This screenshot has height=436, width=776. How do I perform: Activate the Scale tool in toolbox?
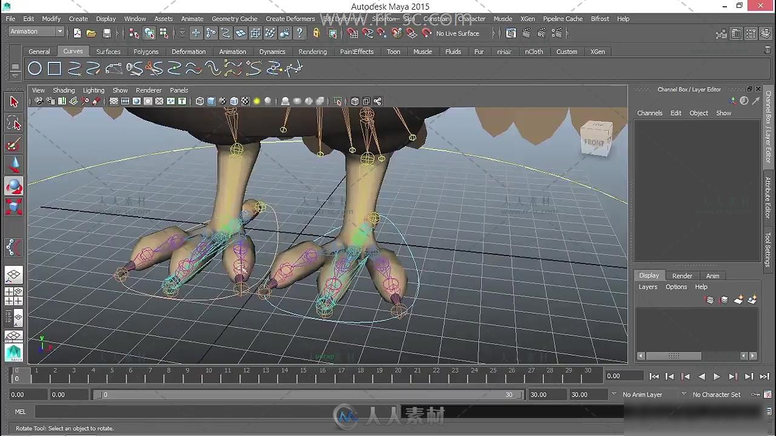pyautogui.click(x=14, y=206)
